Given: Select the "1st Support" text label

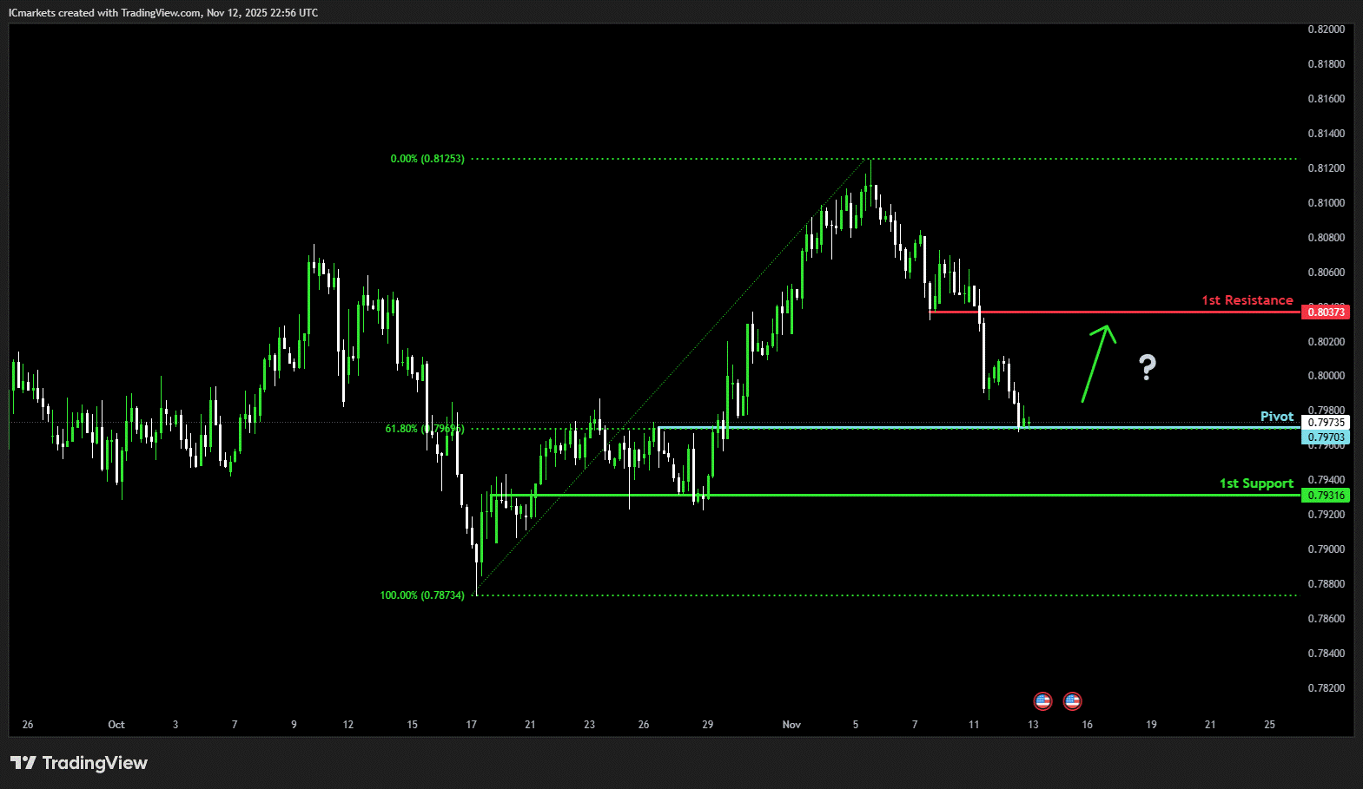Looking at the screenshot, I should click(x=1255, y=483).
